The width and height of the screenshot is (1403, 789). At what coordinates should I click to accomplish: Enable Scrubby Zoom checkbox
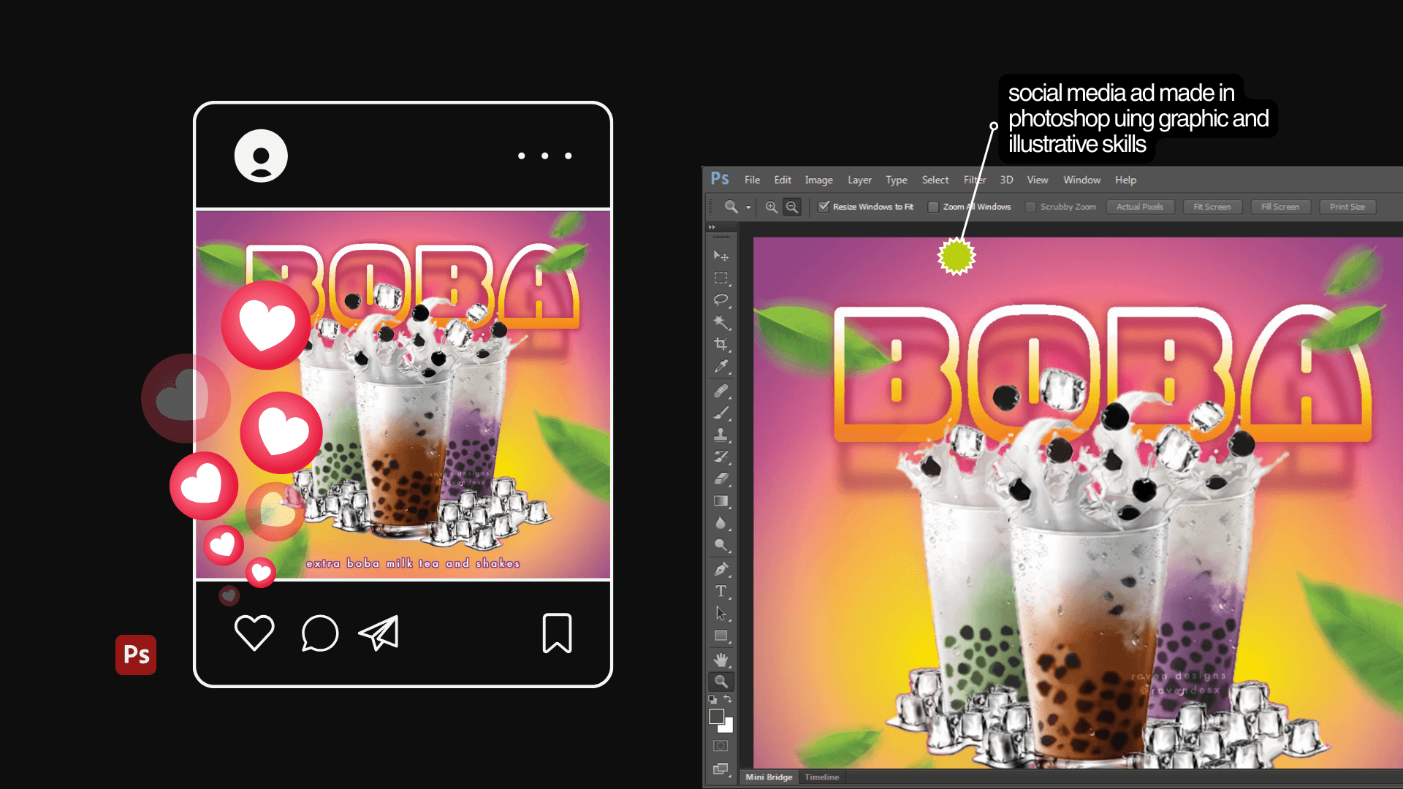pyautogui.click(x=1030, y=207)
